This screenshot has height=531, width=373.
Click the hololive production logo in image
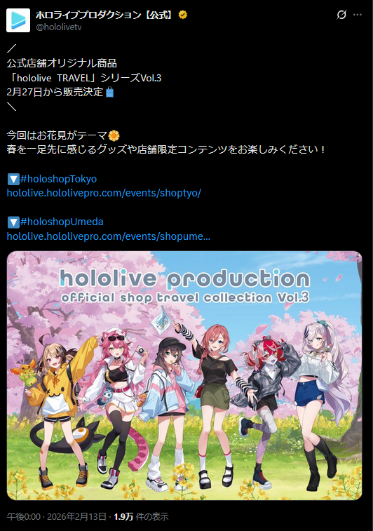(184, 286)
